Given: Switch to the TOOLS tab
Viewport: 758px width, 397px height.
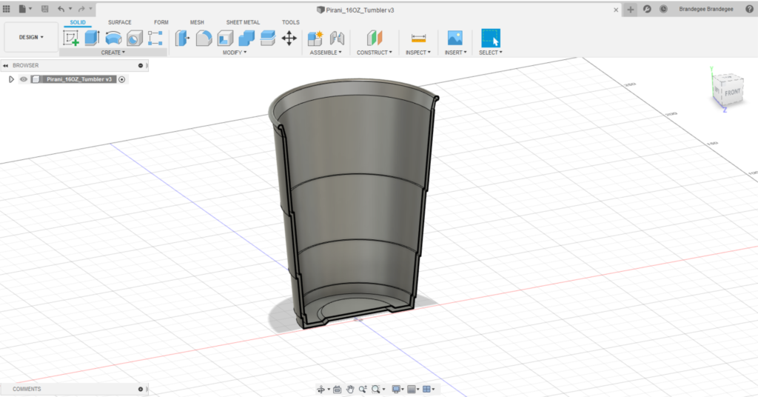Looking at the screenshot, I should pyautogui.click(x=290, y=22).
